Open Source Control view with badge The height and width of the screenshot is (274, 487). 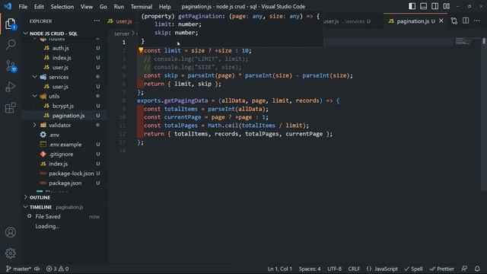click(11, 66)
